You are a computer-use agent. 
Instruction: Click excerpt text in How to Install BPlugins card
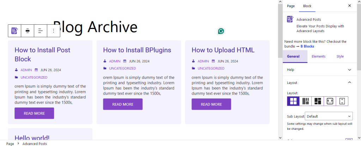click(139, 85)
